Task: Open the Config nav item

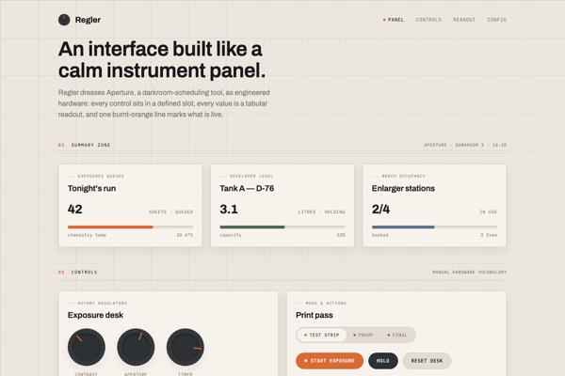Action: [496, 20]
